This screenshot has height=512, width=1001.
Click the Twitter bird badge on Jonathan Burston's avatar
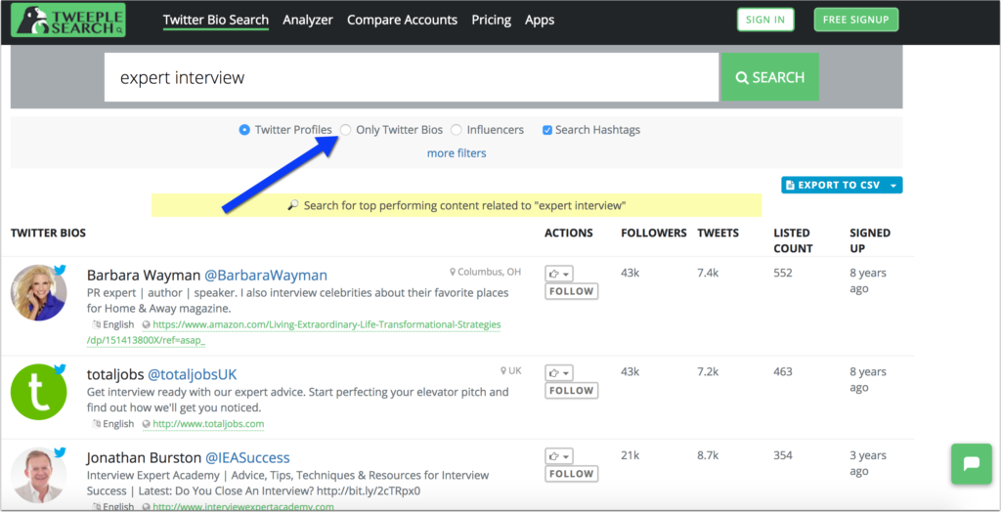click(x=60, y=452)
